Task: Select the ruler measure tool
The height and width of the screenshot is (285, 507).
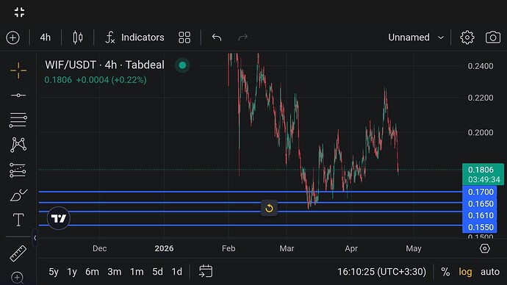Action: [x=18, y=253]
